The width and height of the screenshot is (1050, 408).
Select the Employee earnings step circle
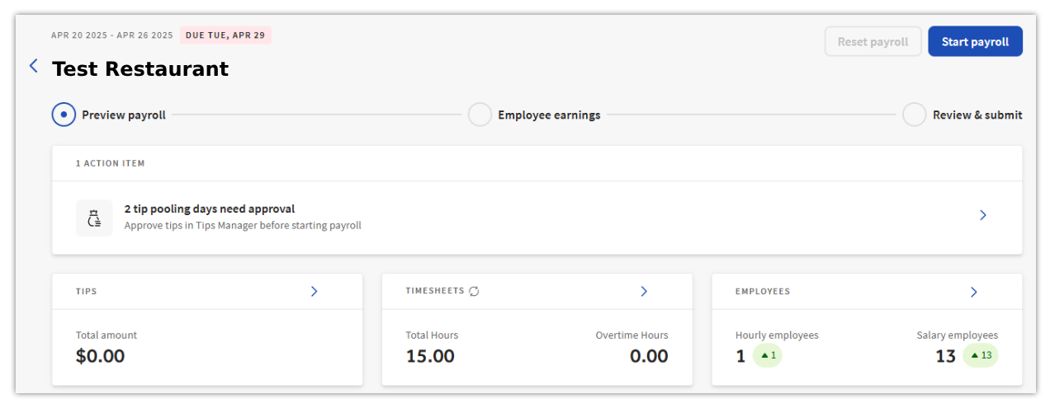click(480, 115)
